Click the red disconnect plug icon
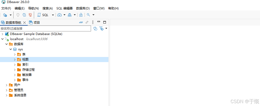This screenshot has width=260, height=106. click(x=30, y=15)
